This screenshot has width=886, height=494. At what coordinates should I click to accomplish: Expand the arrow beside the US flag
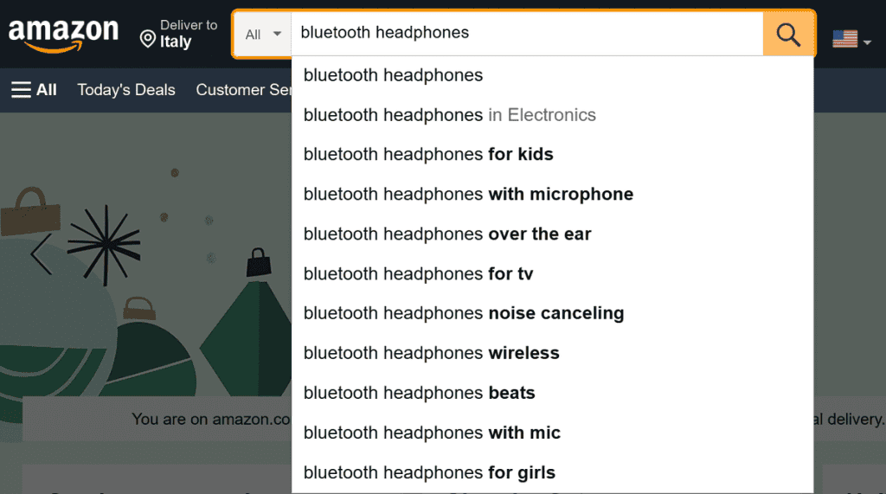pyautogui.click(x=867, y=42)
